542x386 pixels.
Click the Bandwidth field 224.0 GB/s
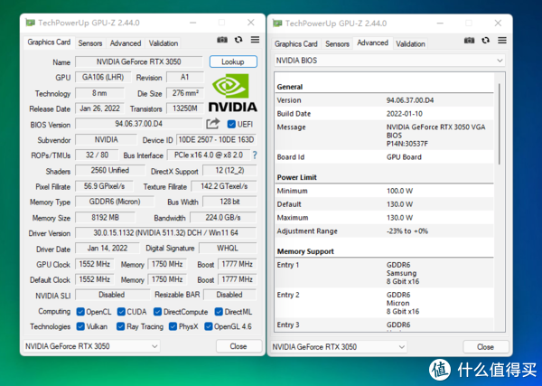coord(223,218)
